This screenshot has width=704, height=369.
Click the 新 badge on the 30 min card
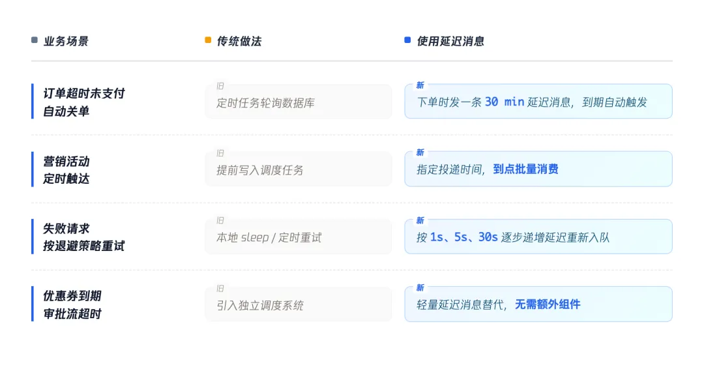pyautogui.click(x=420, y=85)
